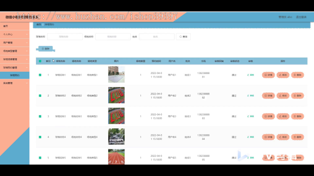Click 删除 for row 3
Viewport: 314px width, 176px height.
[x=298, y=116]
